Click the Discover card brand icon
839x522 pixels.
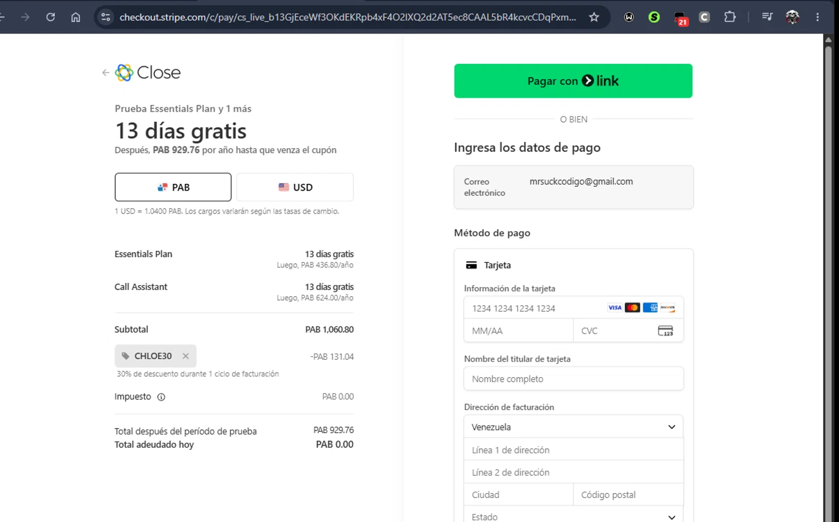click(x=668, y=308)
